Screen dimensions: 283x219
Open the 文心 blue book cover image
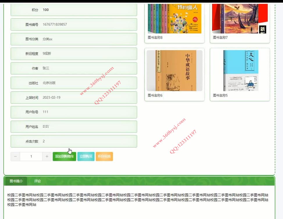[241, 71]
